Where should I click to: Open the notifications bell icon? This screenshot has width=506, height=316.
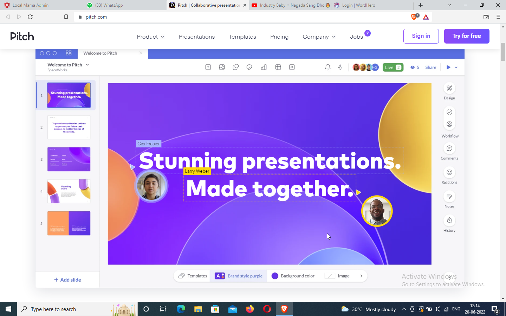point(327,67)
